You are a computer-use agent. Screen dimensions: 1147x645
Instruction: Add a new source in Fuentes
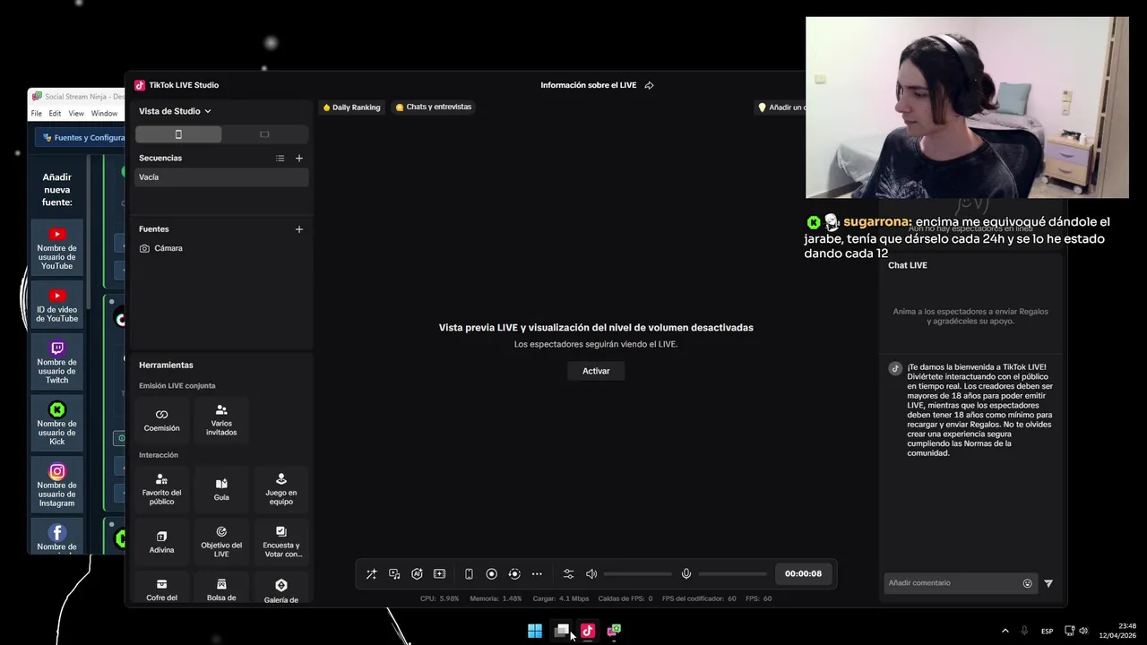click(299, 229)
